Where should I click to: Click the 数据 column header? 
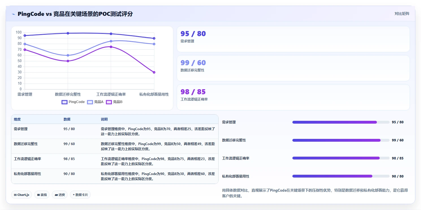[67, 119]
